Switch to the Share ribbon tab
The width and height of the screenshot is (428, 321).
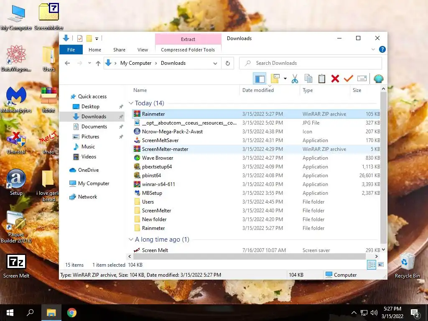(x=119, y=50)
